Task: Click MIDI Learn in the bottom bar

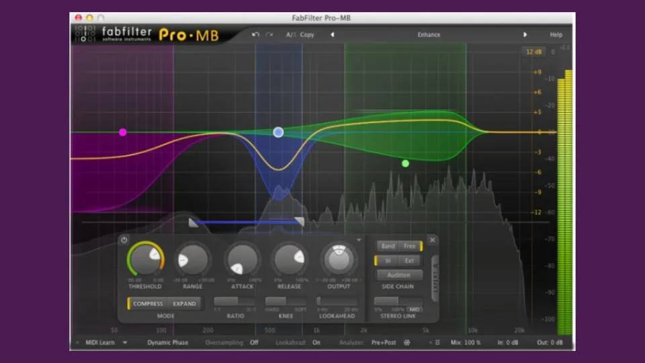Action: tap(100, 342)
